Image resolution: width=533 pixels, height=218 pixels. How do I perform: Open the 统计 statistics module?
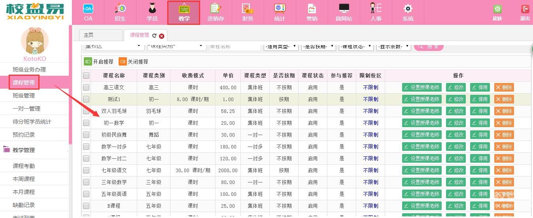[x=280, y=12]
